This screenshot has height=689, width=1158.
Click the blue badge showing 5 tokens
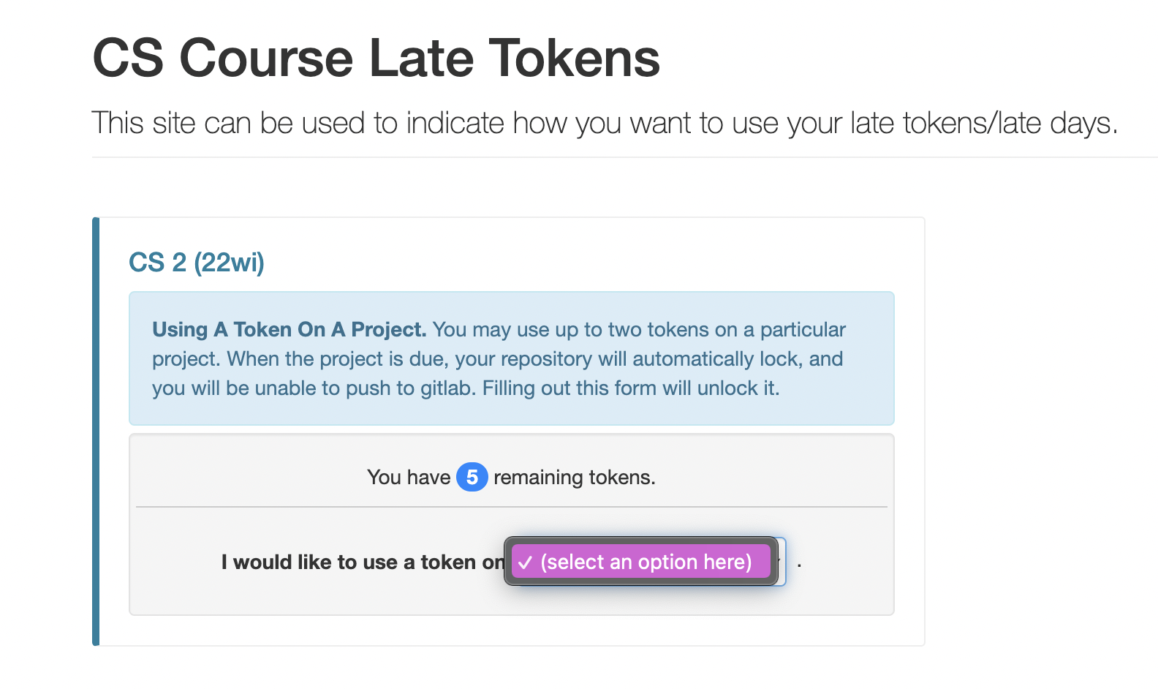point(472,477)
